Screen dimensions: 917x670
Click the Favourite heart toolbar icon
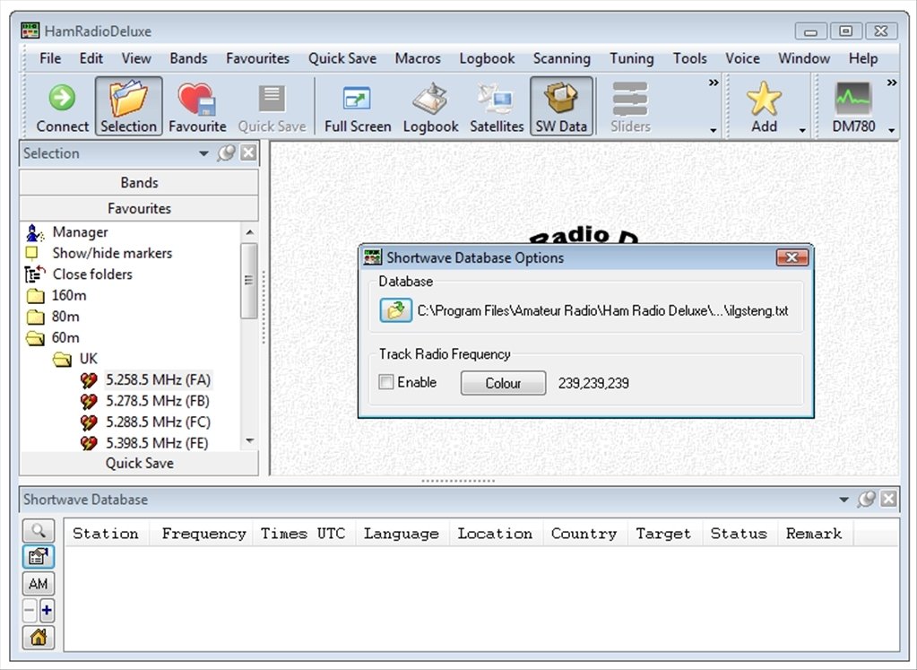tap(197, 107)
